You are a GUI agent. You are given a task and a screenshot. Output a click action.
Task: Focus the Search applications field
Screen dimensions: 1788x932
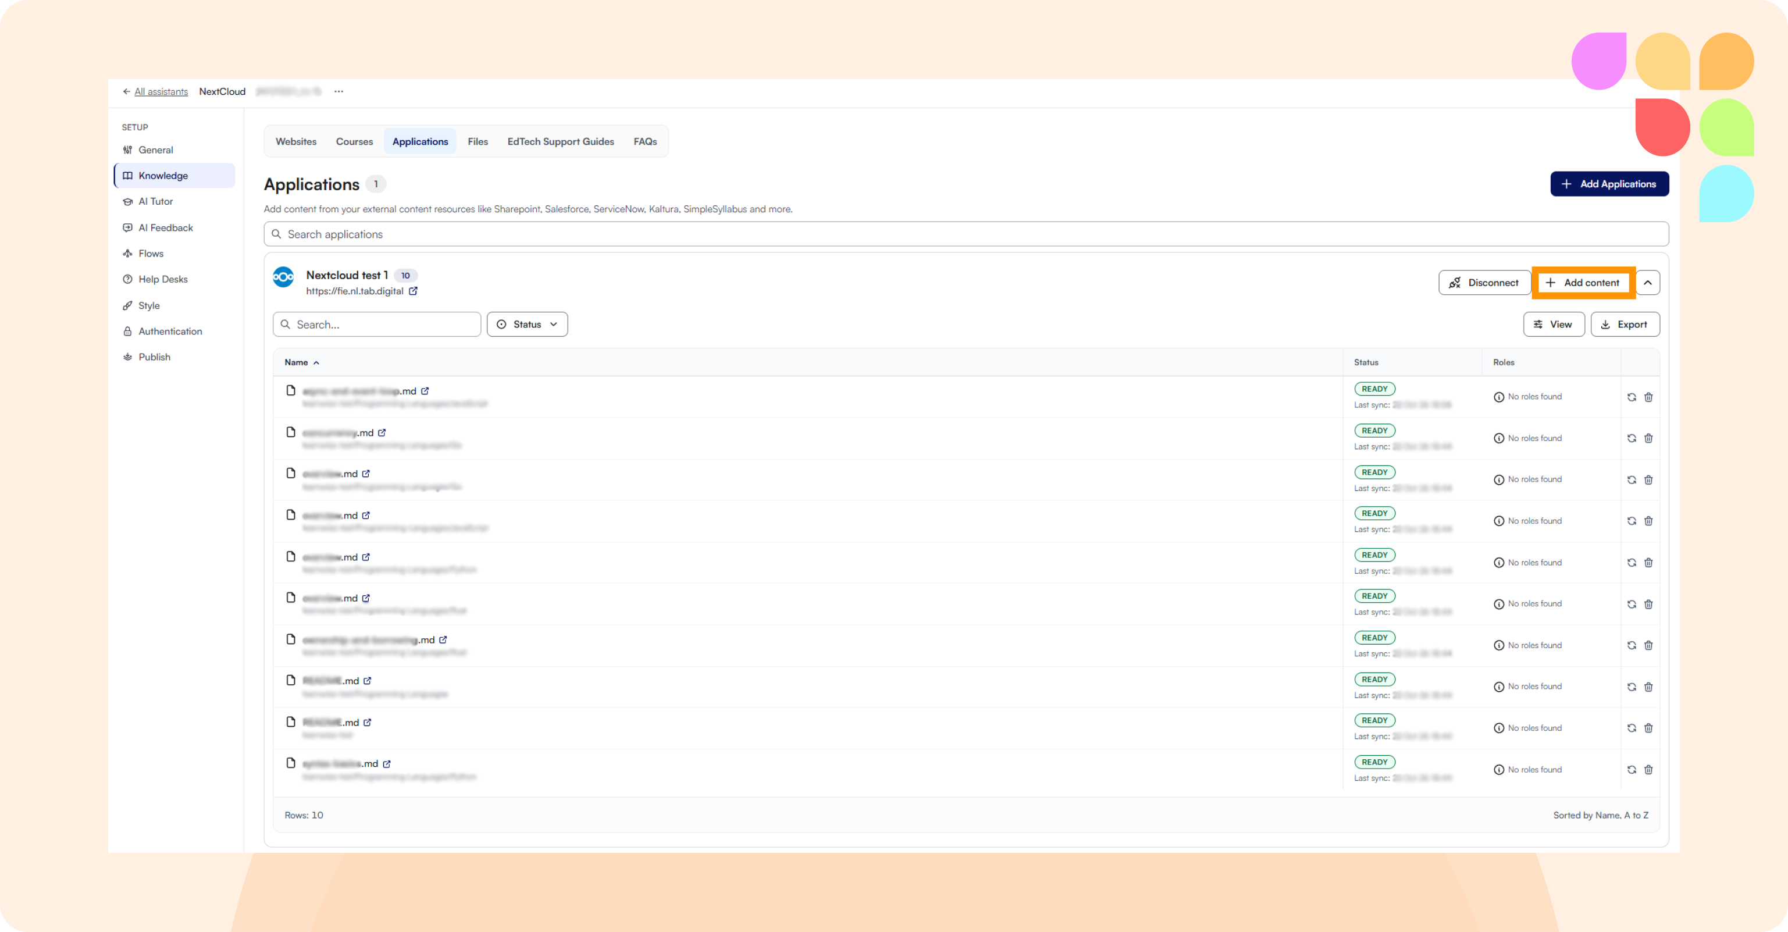(966, 234)
